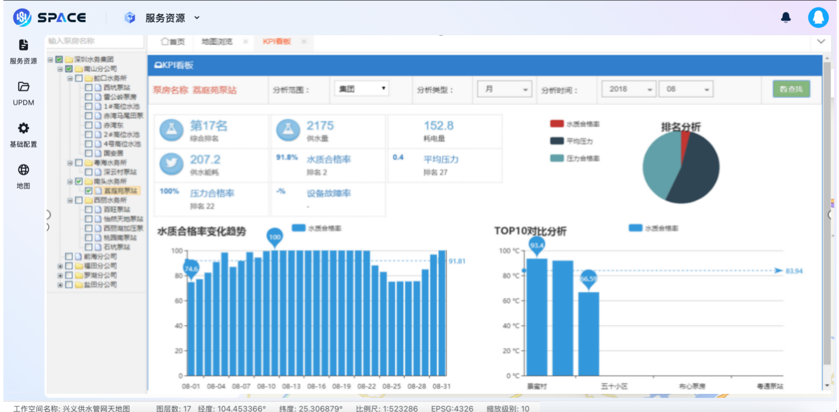This screenshot has width=839, height=412.
Task: Click the user avatar in the top-right corner
Action: [819, 17]
